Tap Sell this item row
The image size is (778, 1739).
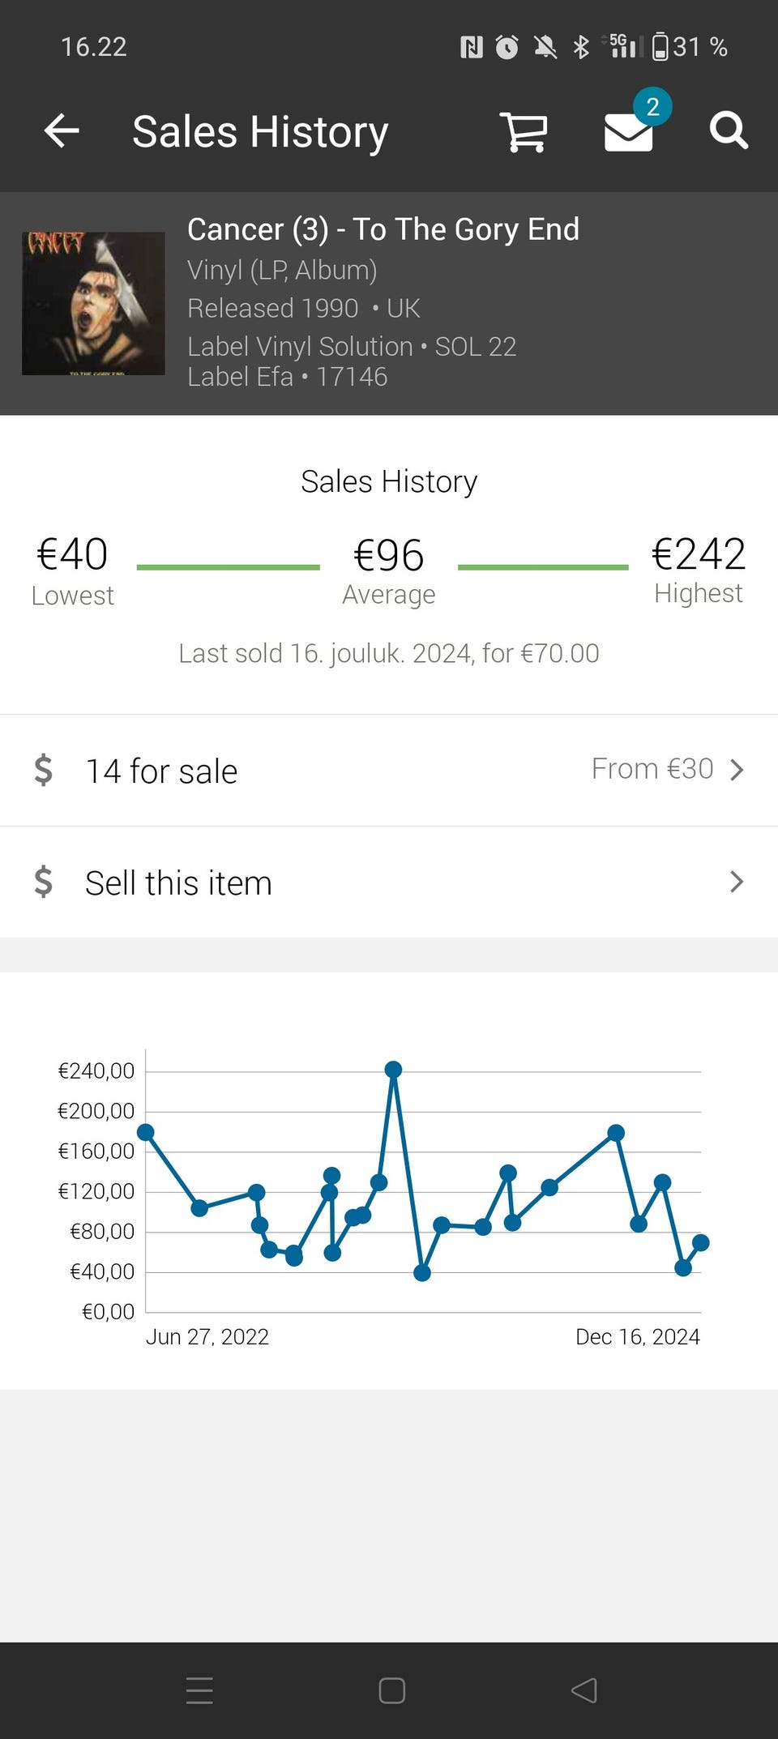coord(178,882)
